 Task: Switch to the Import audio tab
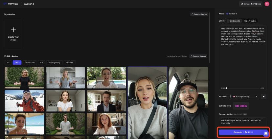click(x=250, y=21)
